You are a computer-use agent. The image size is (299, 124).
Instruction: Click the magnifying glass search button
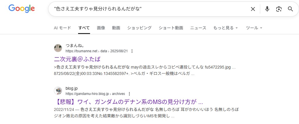pyautogui.click(x=290, y=9)
